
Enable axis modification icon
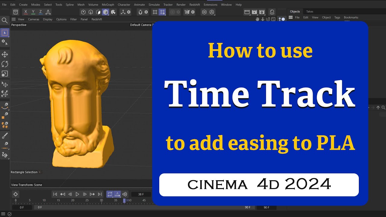point(123,12)
